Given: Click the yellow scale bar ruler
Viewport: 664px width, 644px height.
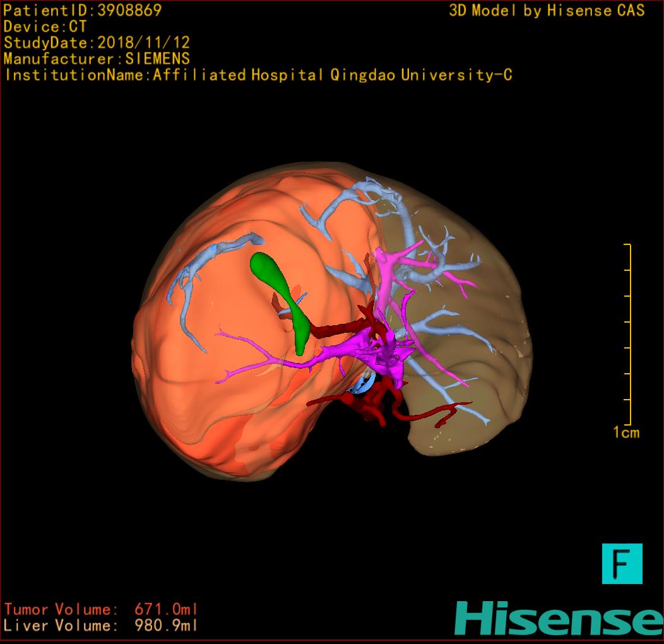Looking at the screenshot, I should 629,335.
